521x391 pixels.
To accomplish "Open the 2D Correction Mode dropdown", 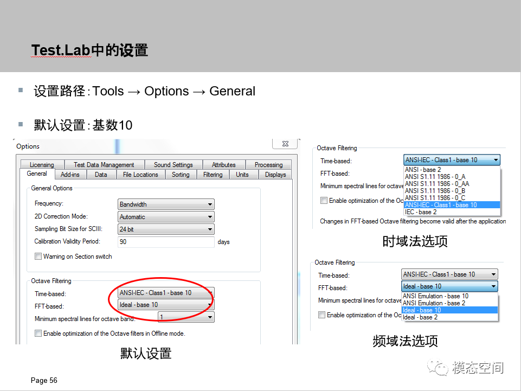I will [x=166, y=217].
